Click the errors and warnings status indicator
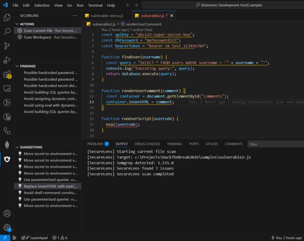The height and width of the screenshot is (241, 304). click(60, 238)
